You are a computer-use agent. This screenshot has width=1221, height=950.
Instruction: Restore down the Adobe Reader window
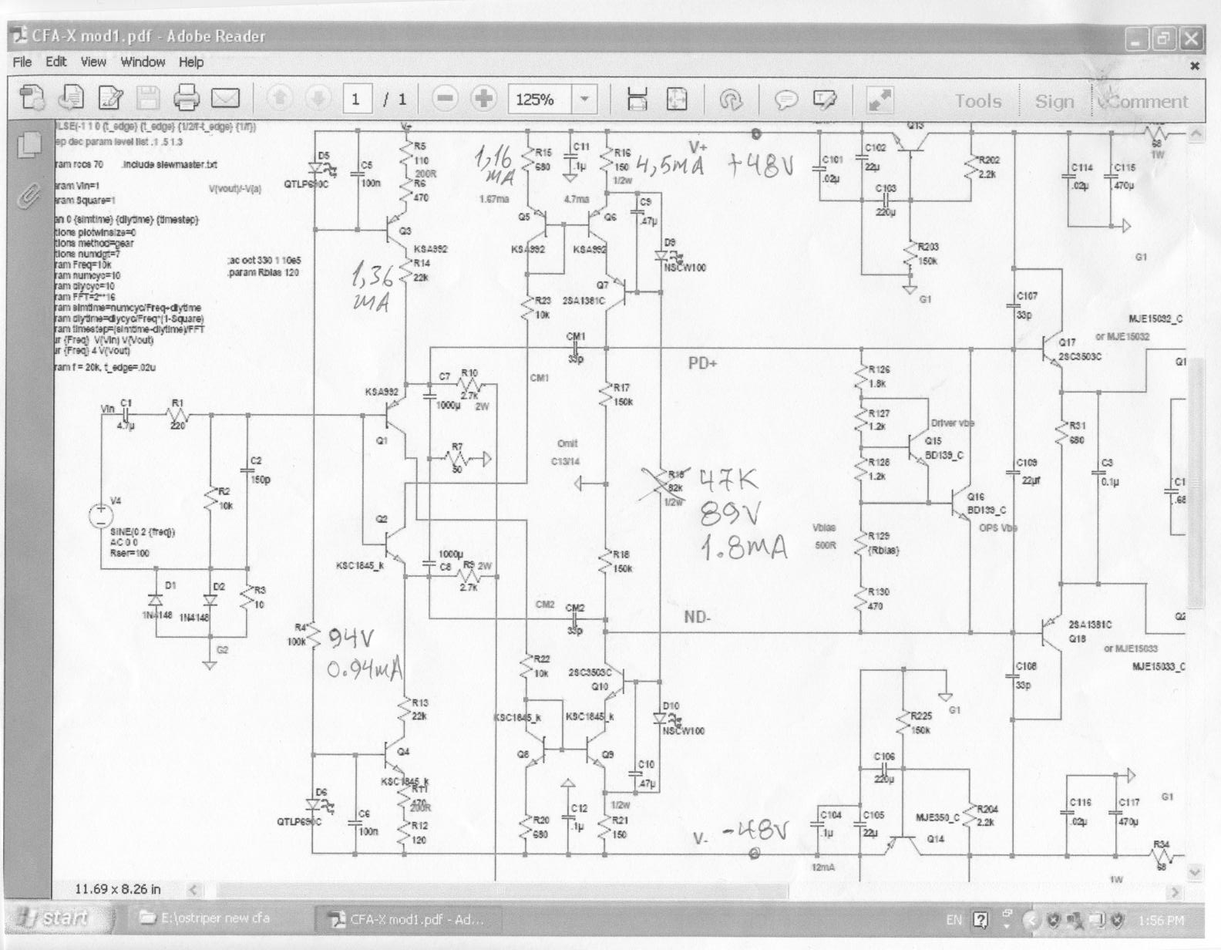tap(1164, 39)
